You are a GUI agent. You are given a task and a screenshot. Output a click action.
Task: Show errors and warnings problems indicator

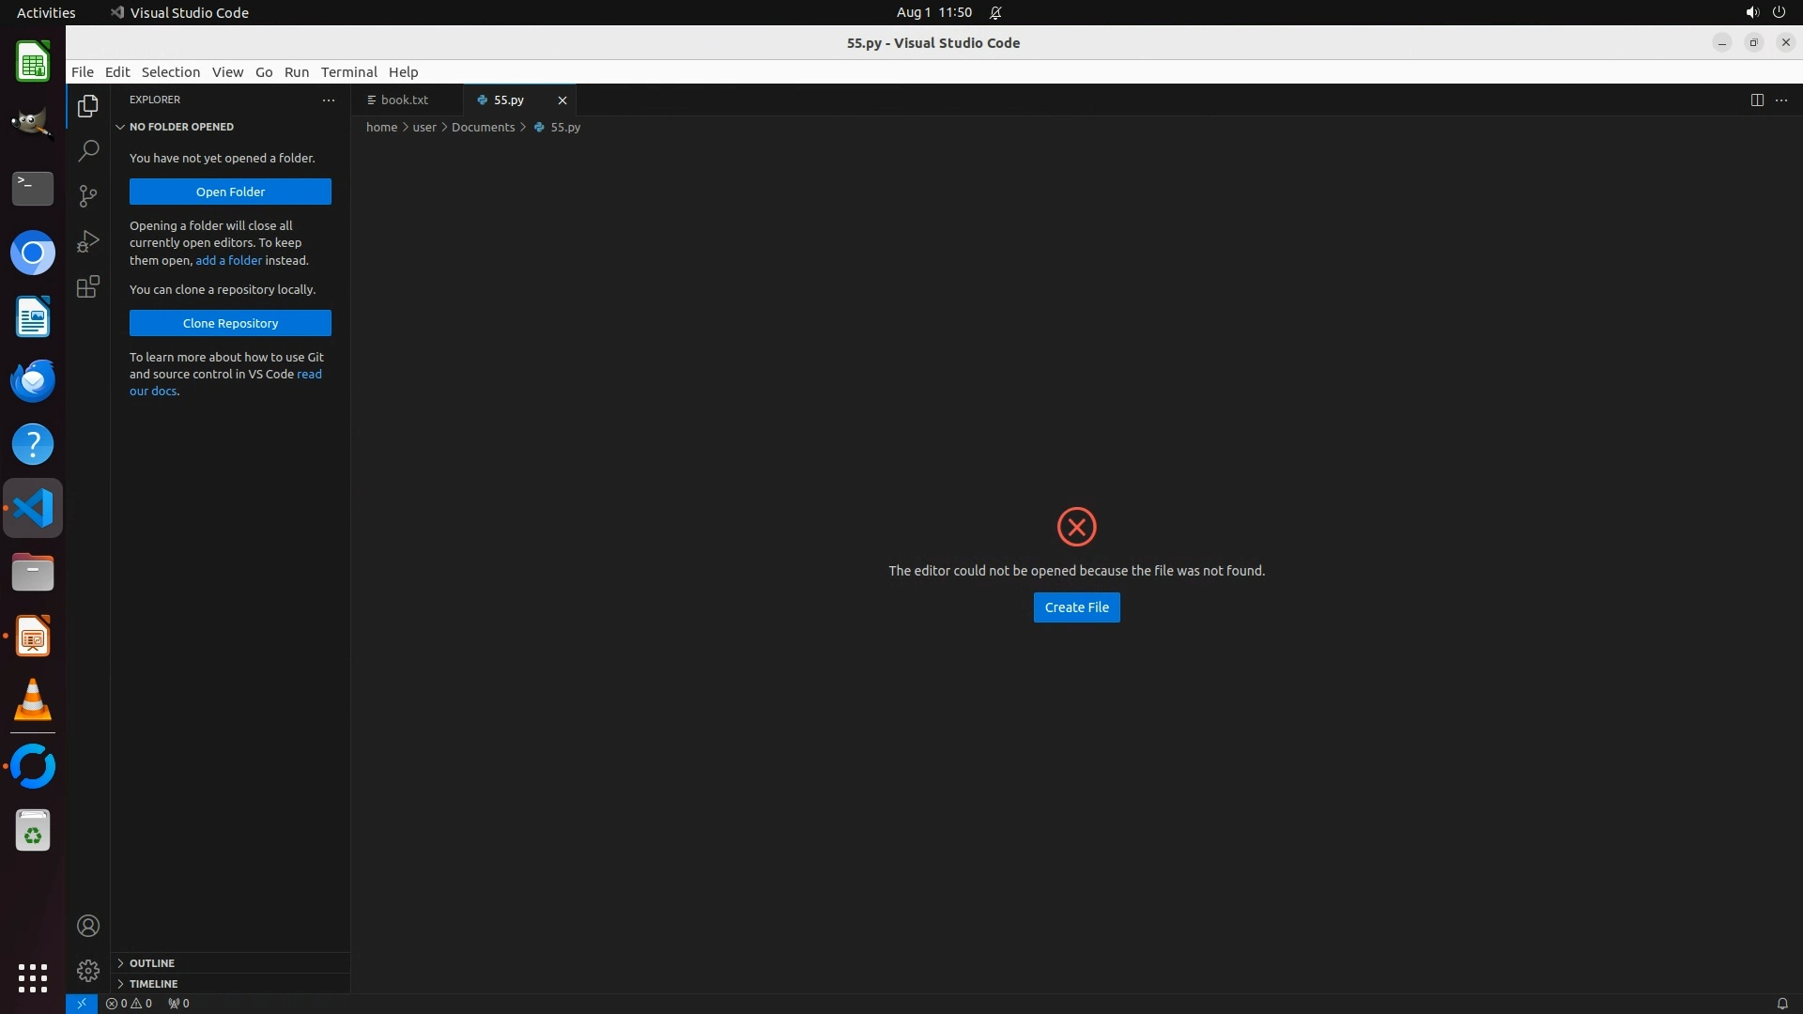tap(129, 1003)
